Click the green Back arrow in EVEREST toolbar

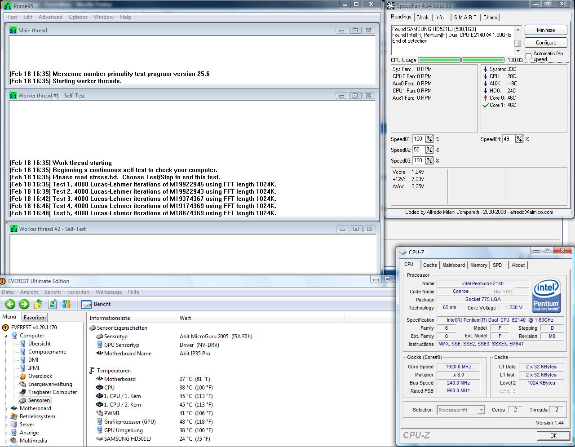click(x=10, y=304)
